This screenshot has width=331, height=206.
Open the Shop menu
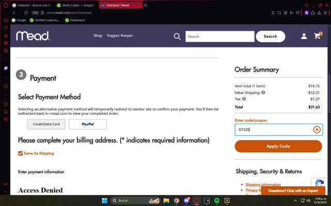98,36
